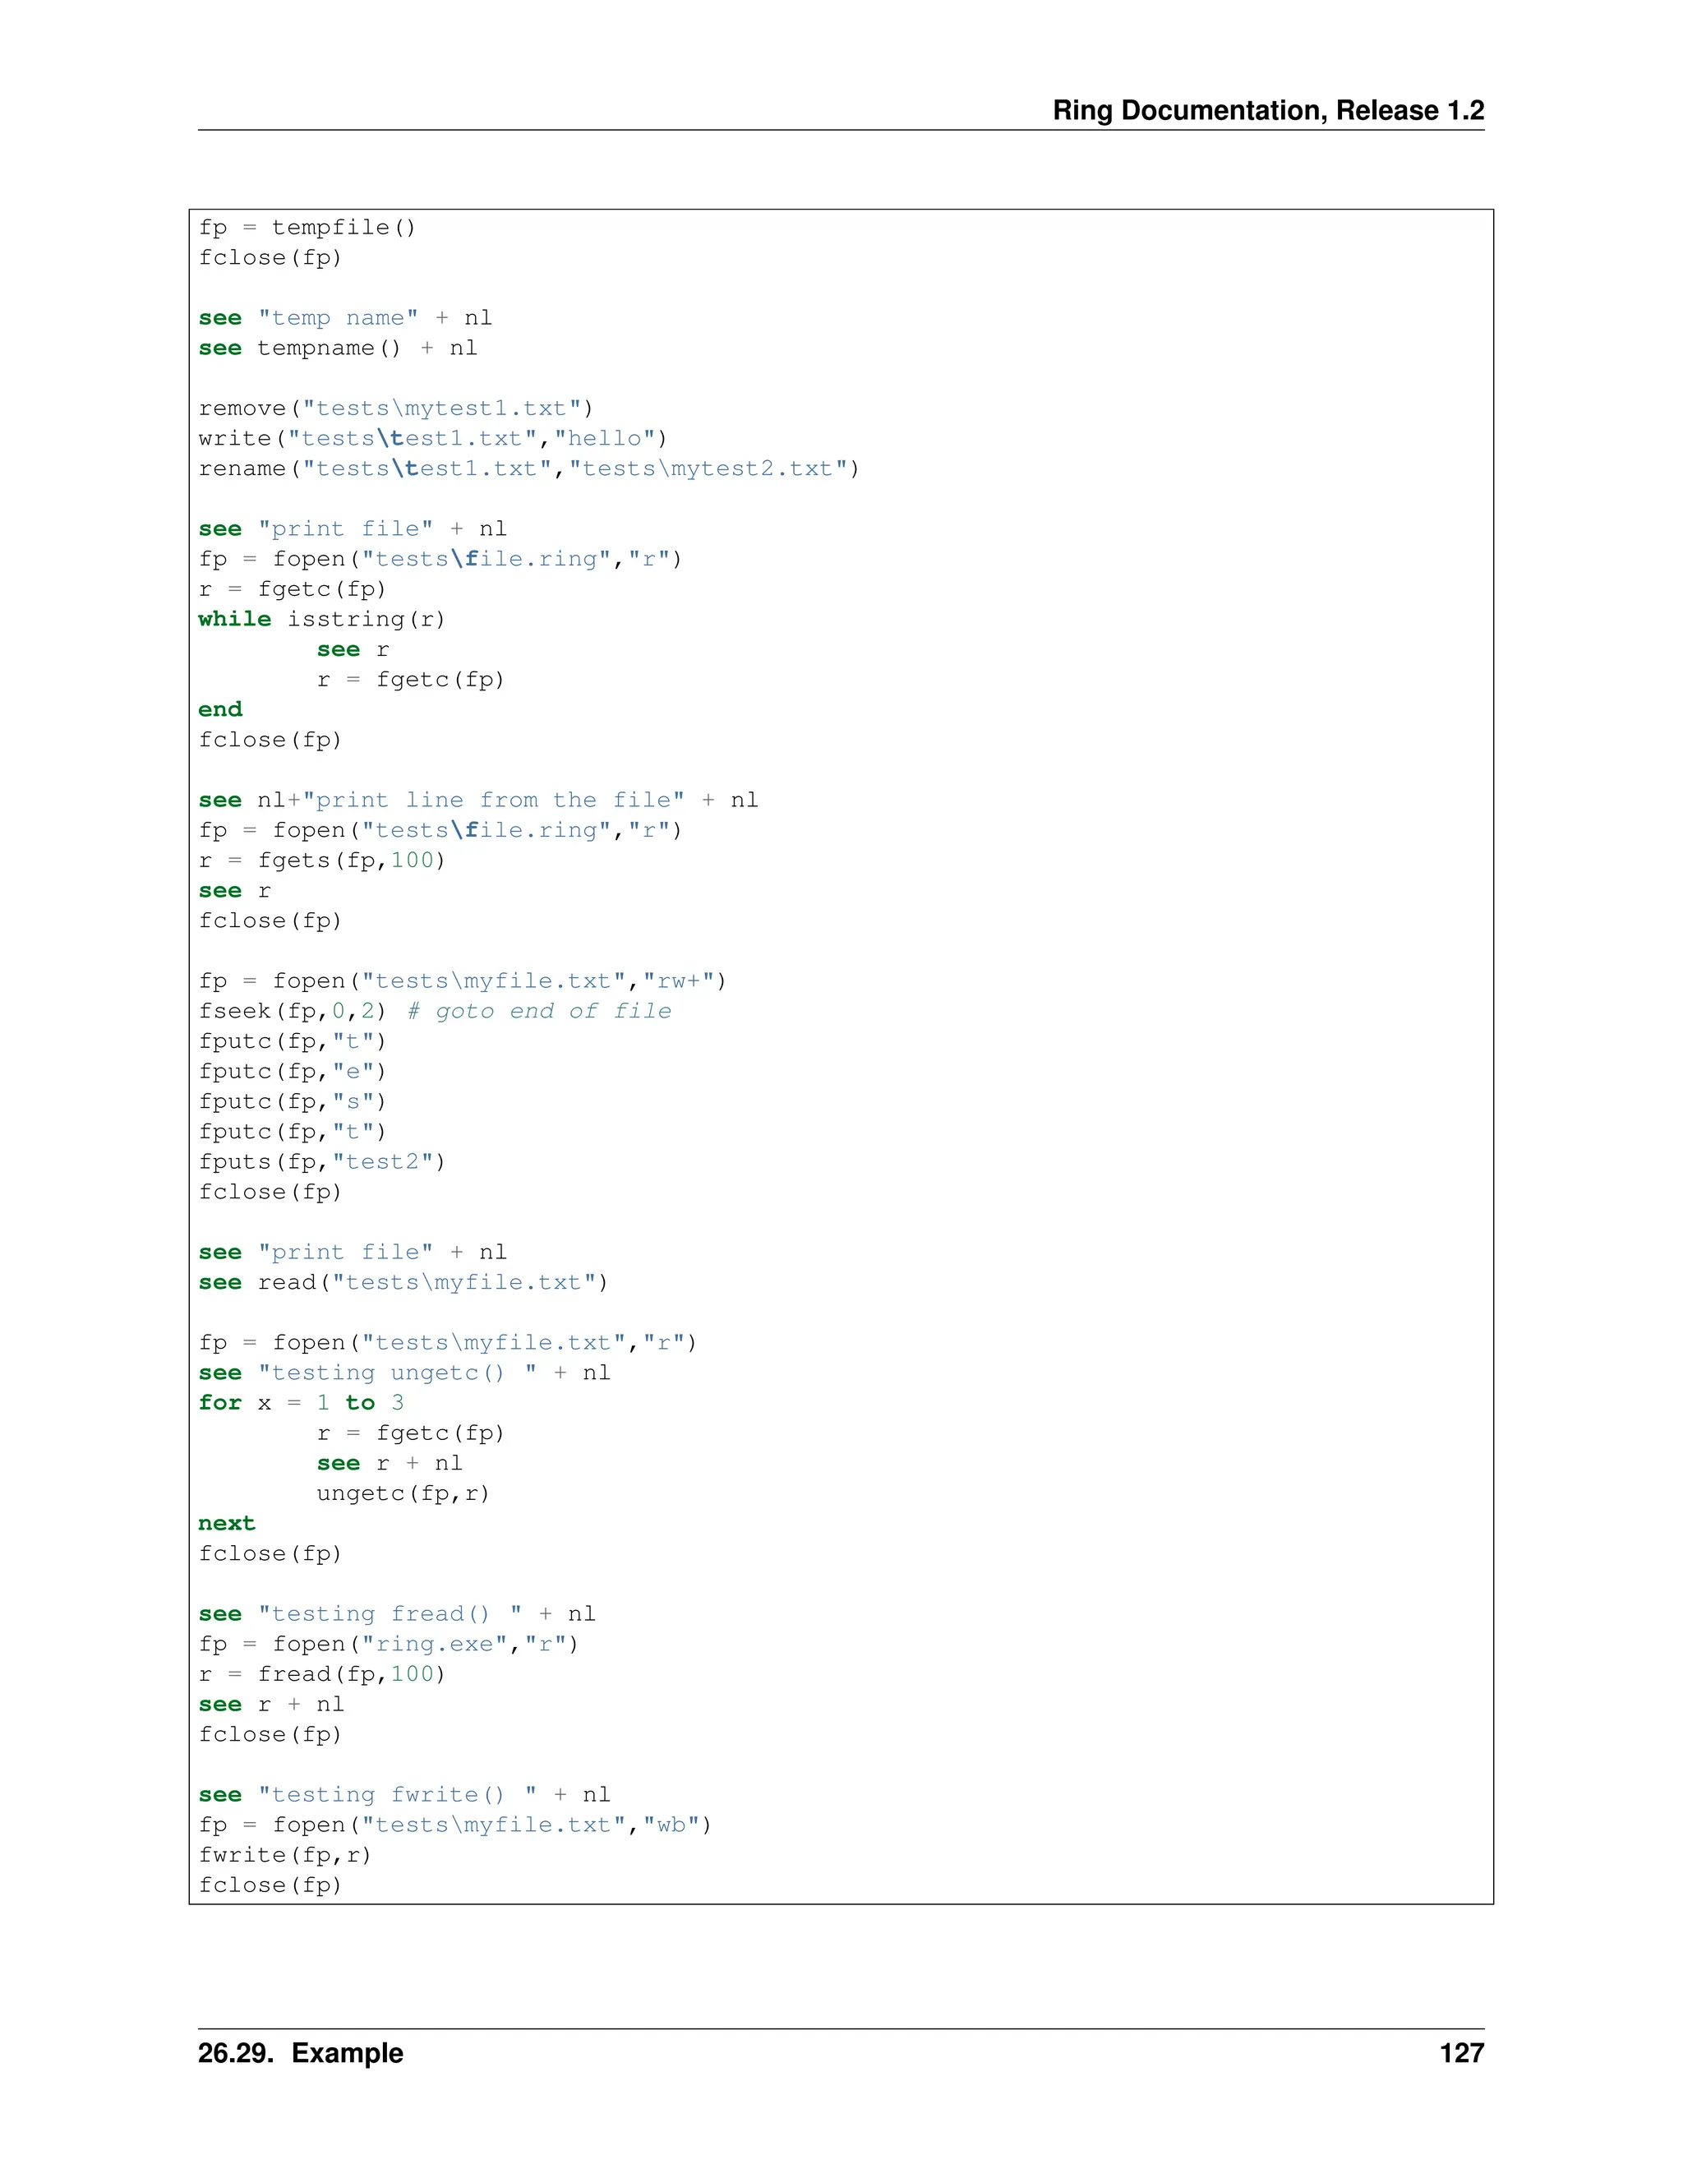Image resolution: width=1683 pixels, height=2178 pixels.
Task: Click the 'Ring Documentation, Release 1.2' header
Action: [1267, 111]
